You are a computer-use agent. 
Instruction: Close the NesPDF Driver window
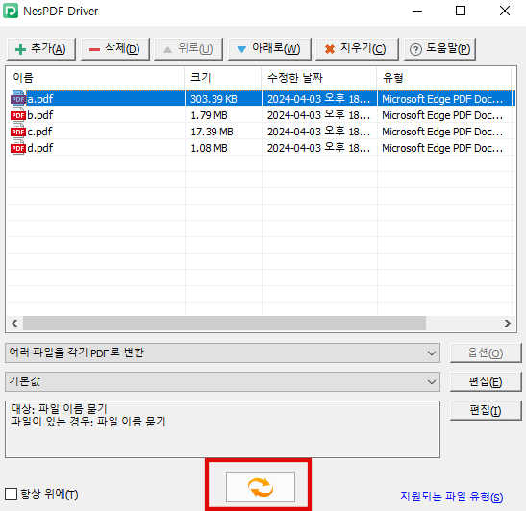pos(505,12)
